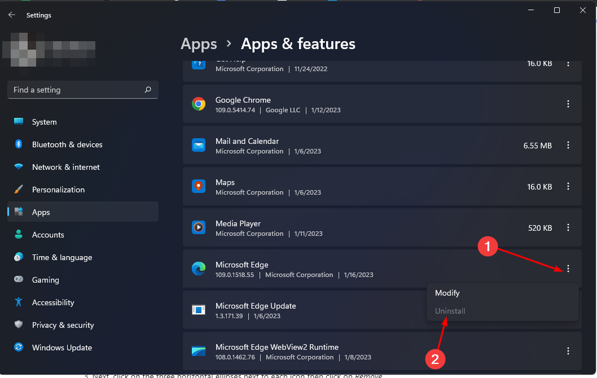
Task: Click the back arrow in Settings
Action: click(12, 15)
